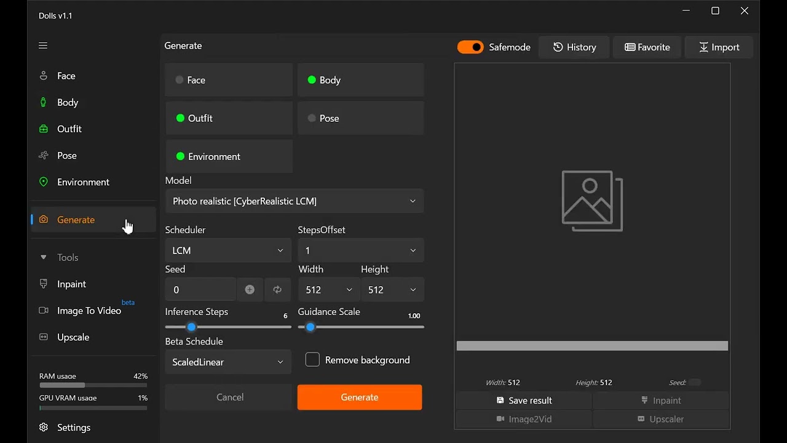787x443 pixels.
Task: Enable the Remove background checkbox
Action: point(312,360)
